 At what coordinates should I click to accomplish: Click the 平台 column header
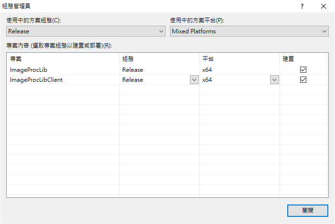240,59
